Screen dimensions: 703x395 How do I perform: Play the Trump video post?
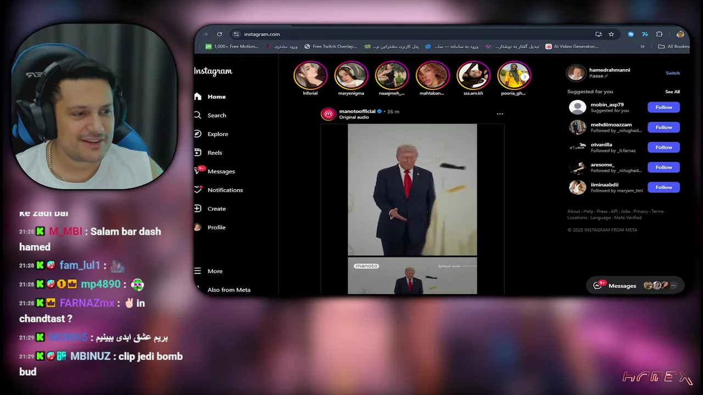pyautogui.click(x=412, y=190)
